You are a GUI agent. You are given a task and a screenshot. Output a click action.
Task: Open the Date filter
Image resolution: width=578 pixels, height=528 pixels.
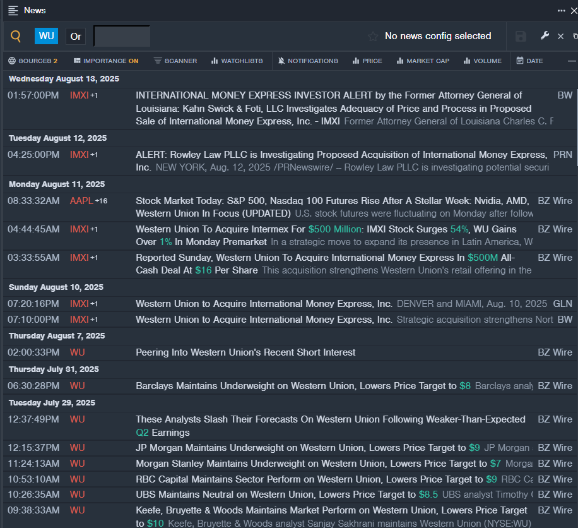(529, 61)
